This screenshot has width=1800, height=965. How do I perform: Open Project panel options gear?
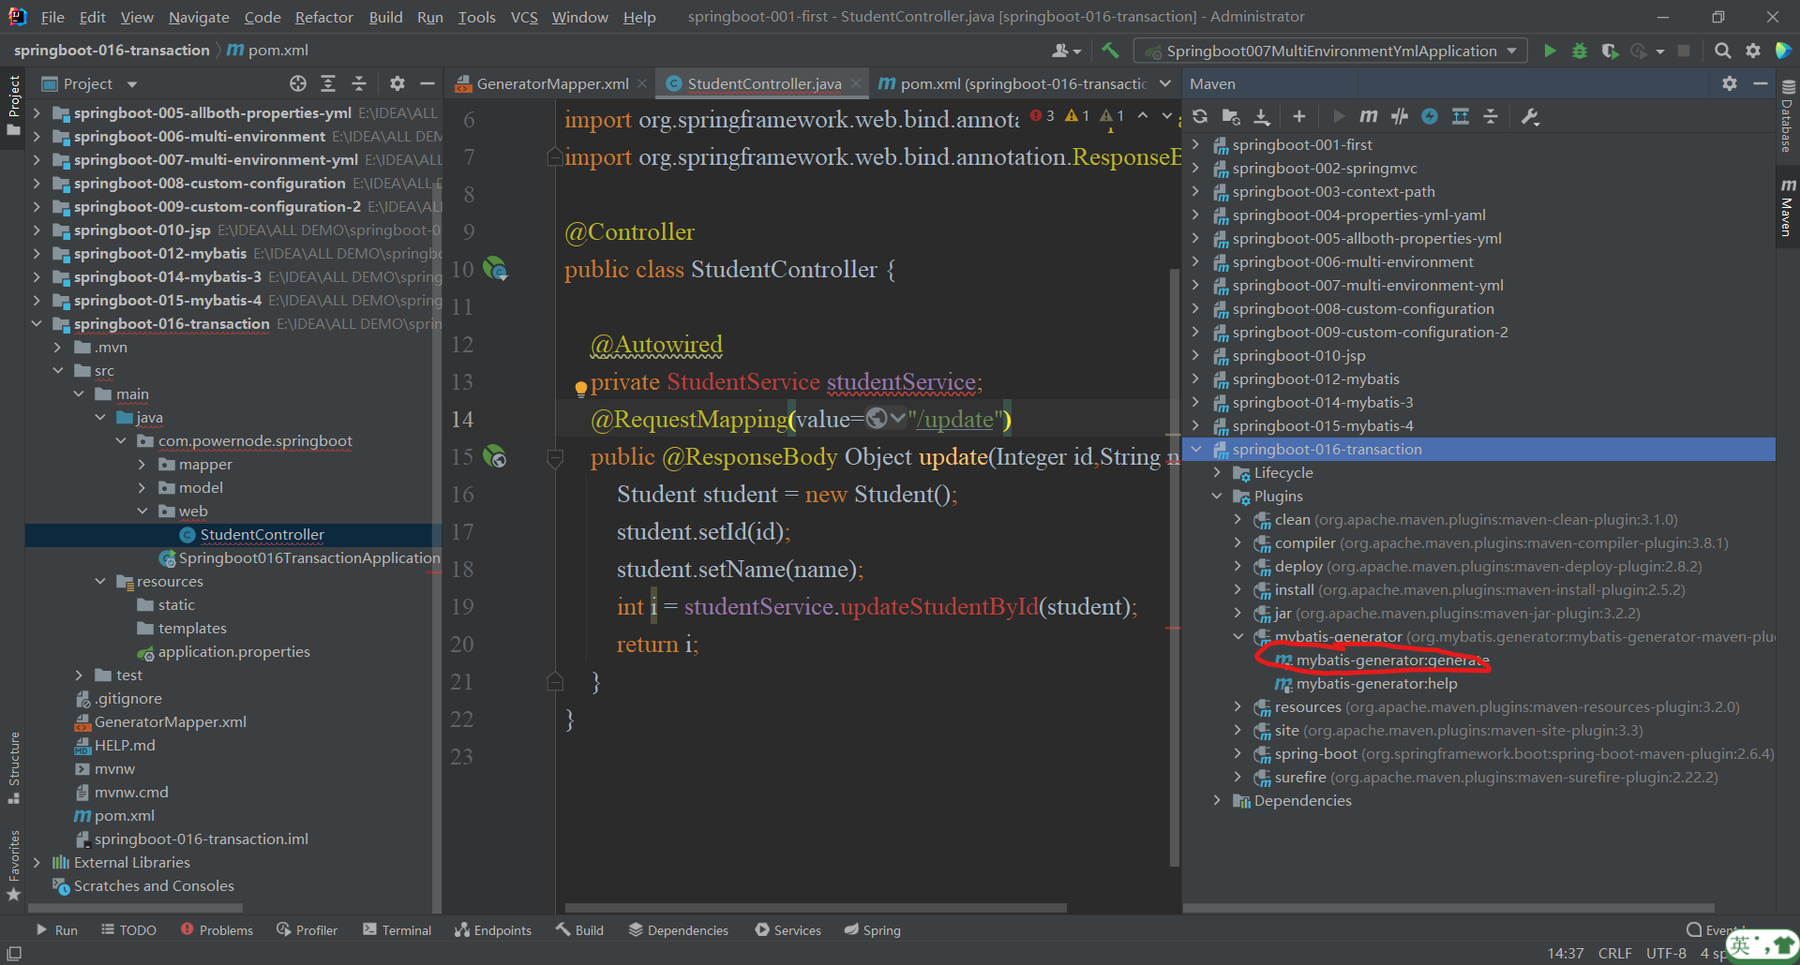click(397, 83)
